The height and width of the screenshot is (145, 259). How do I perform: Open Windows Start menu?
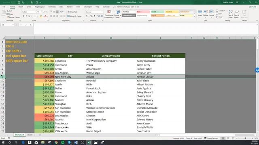pos(3,142)
